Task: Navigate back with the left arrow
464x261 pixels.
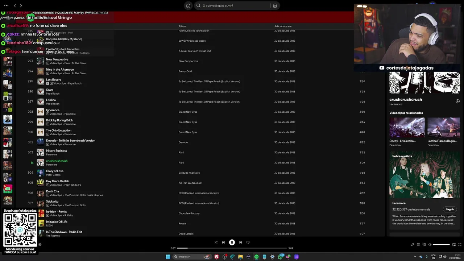Action: [x=15, y=5]
